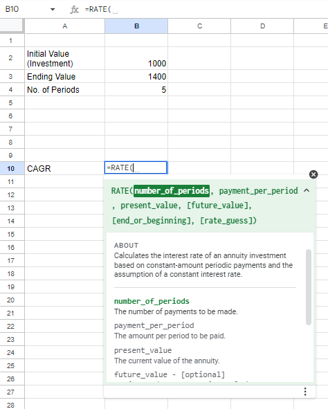
Task: Click 'Initial Value (Investment)' cell
Action: (x=64, y=58)
